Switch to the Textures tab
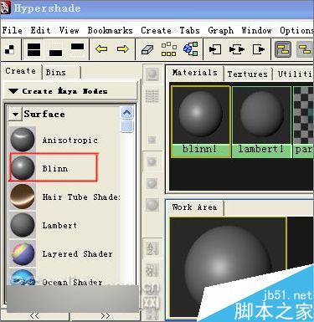 click(x=248, y=74)
